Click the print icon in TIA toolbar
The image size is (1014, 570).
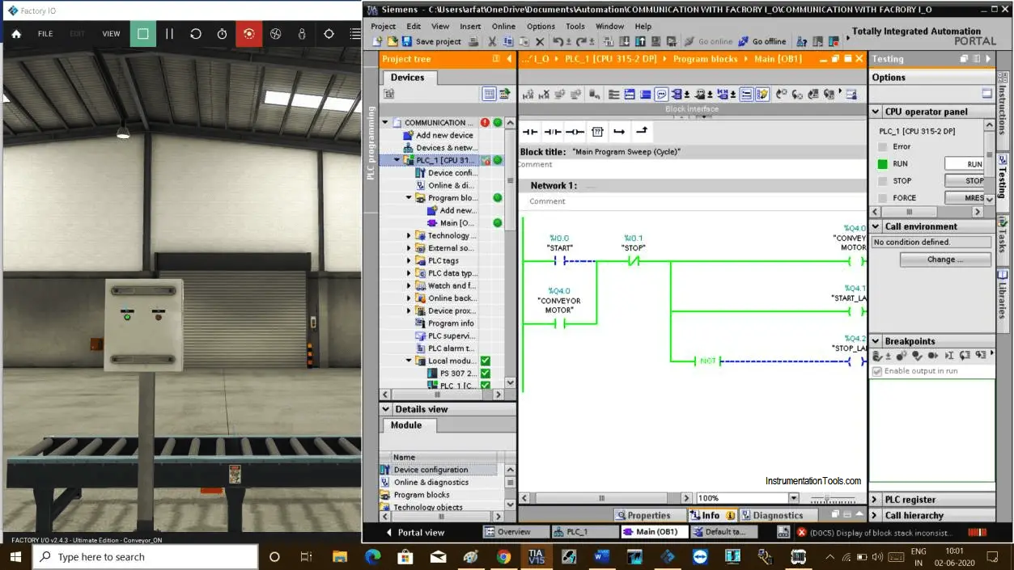pyautogui.click(x=473, y=41)
